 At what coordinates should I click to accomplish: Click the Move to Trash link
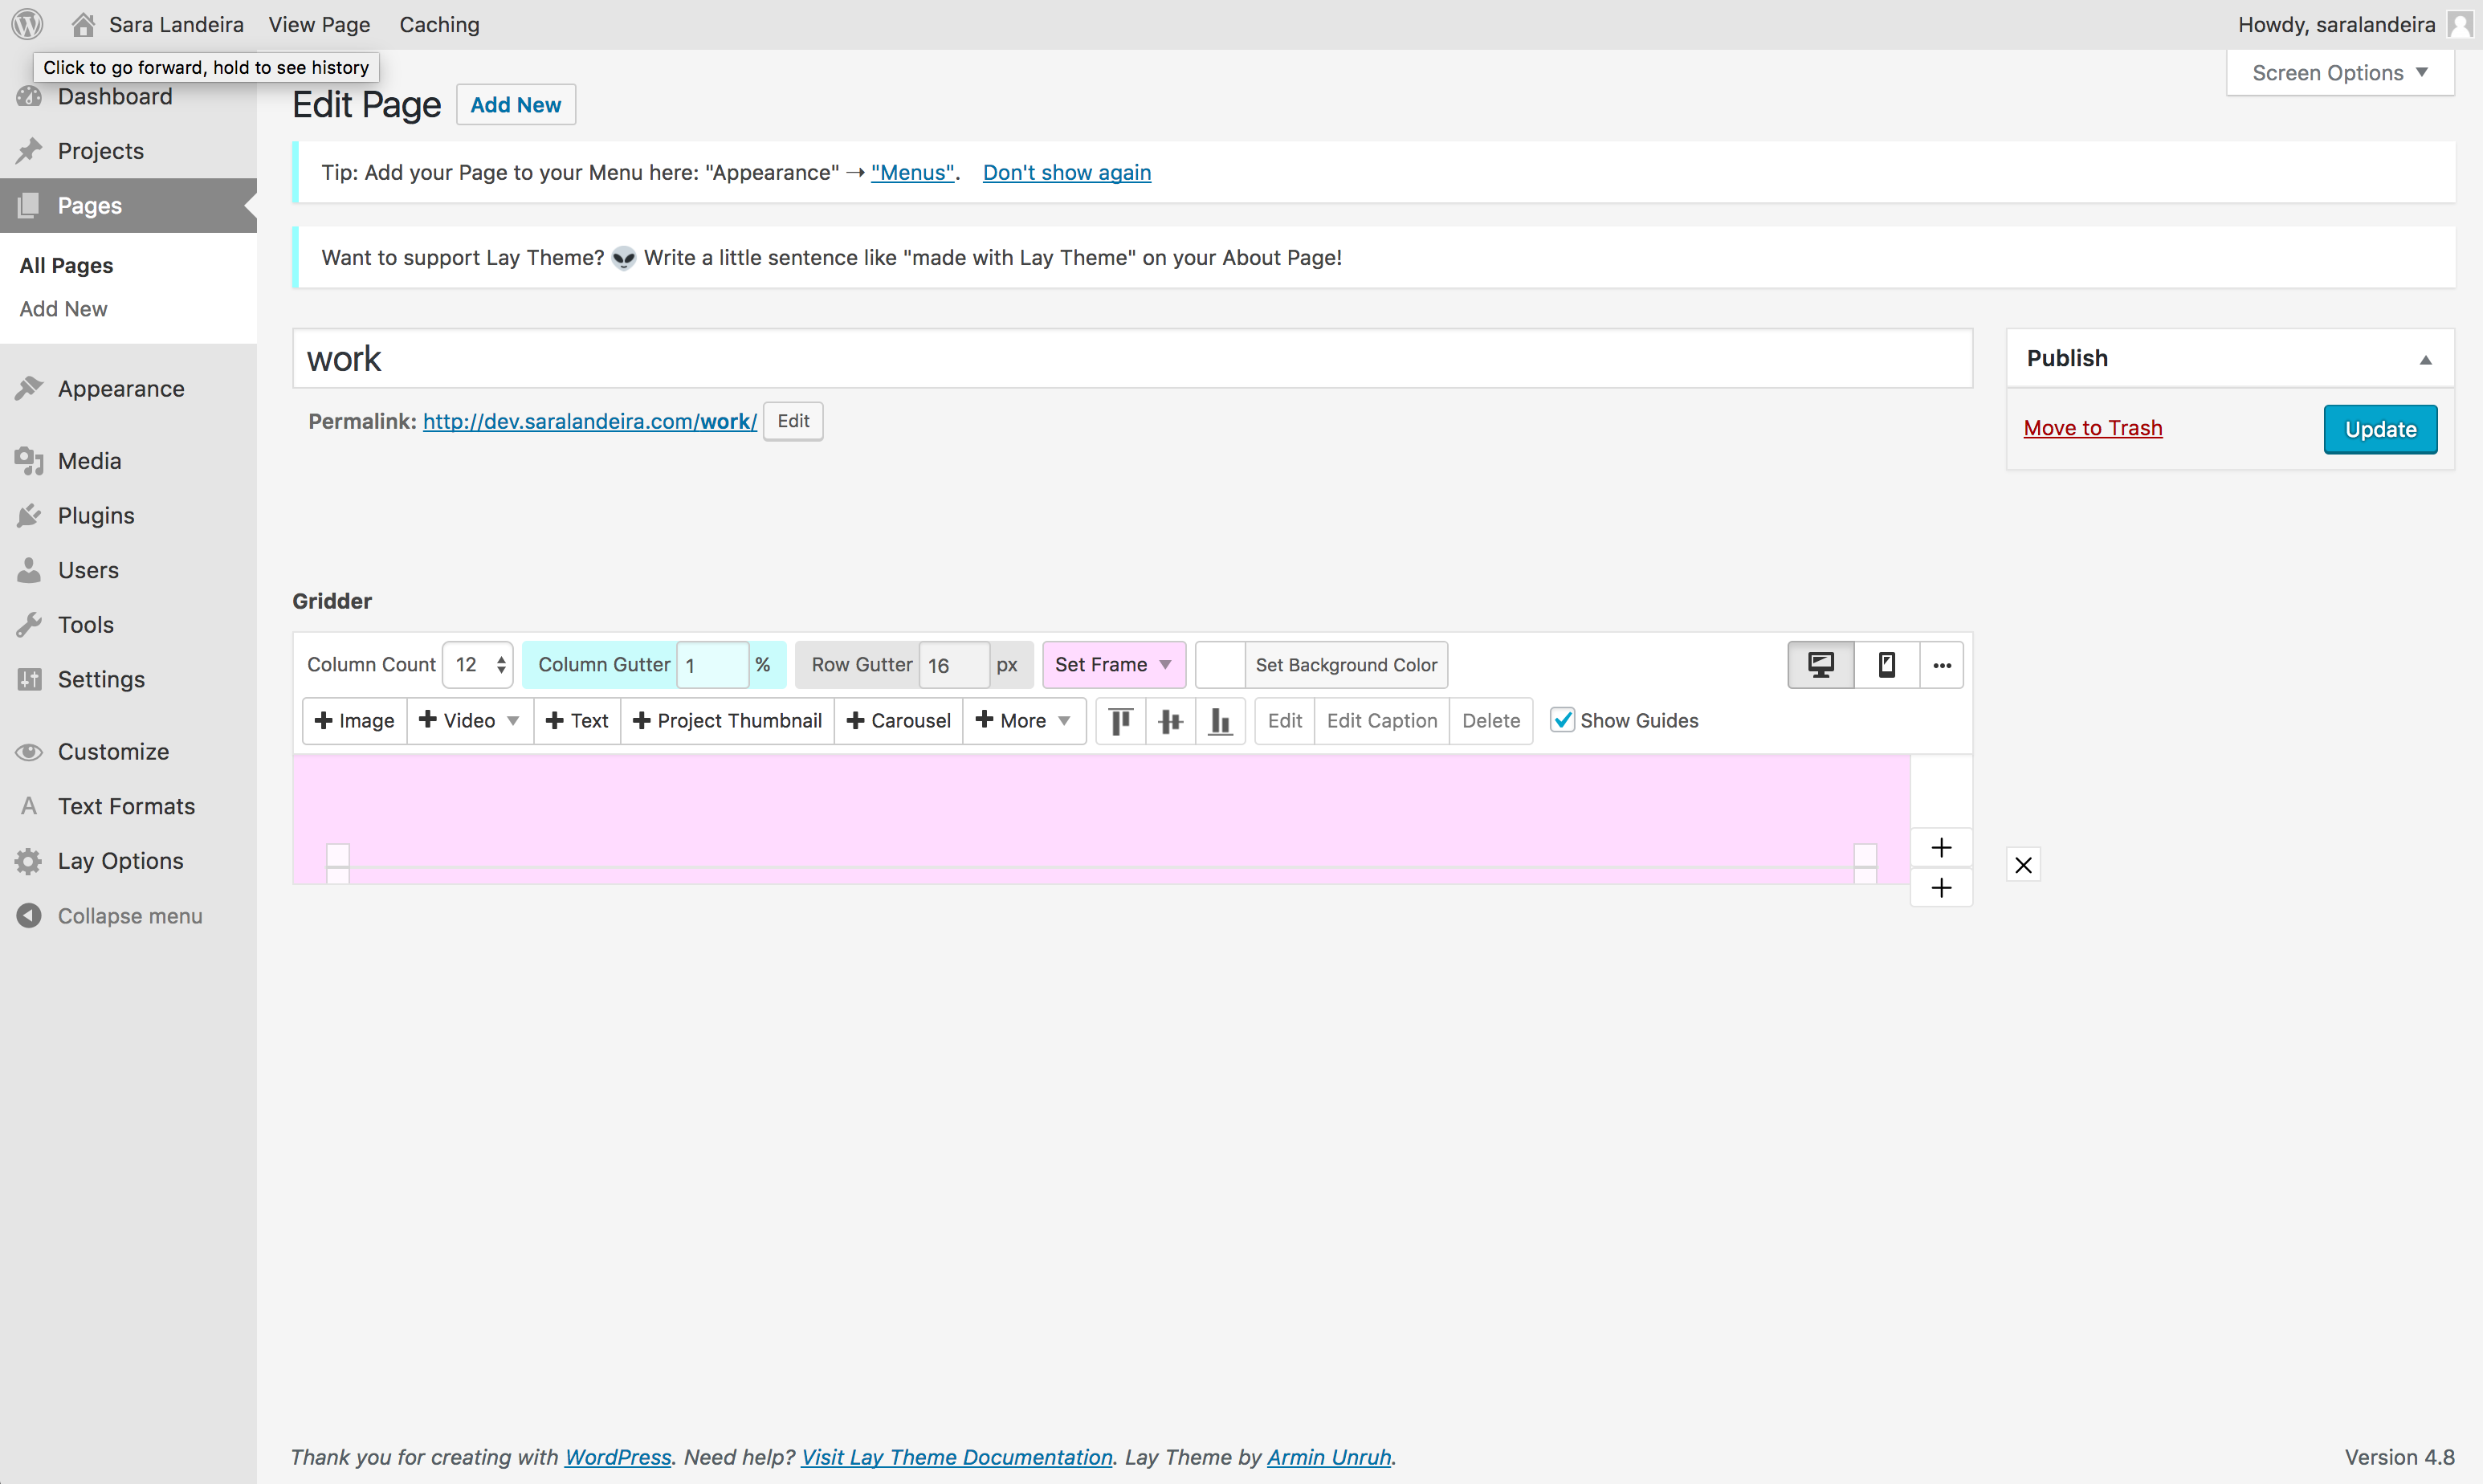click(2092, 428)
